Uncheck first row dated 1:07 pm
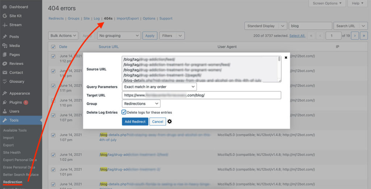 click(x=53, y=115)
